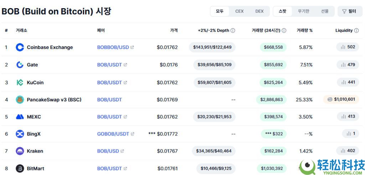
Task: Click the BitMart logo icon
Action: (x=20, y=168)
